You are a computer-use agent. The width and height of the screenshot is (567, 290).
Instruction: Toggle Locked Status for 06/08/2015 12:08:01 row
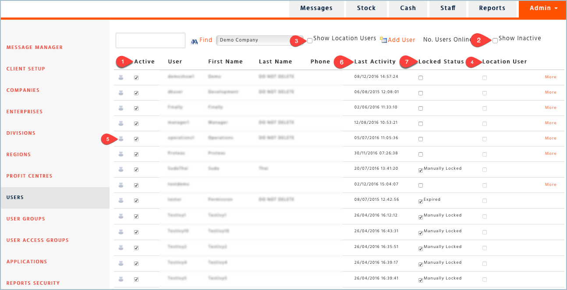click(421, 93)
